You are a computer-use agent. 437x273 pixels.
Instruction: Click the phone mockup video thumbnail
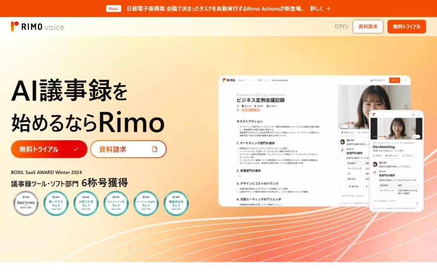click(x=396, y=128)
